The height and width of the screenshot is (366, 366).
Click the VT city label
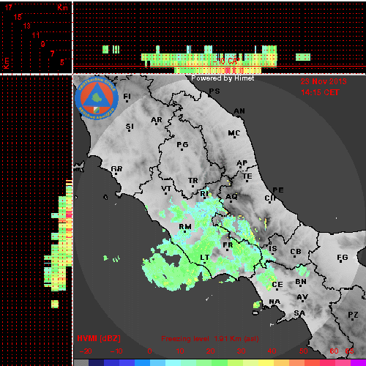click(x=166, y=189)
